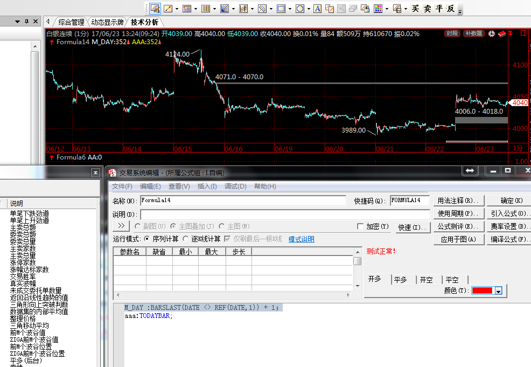Select the 主图叠加 radio button
The height and width of the screenshot is (367, 531).
pos(173,226)
